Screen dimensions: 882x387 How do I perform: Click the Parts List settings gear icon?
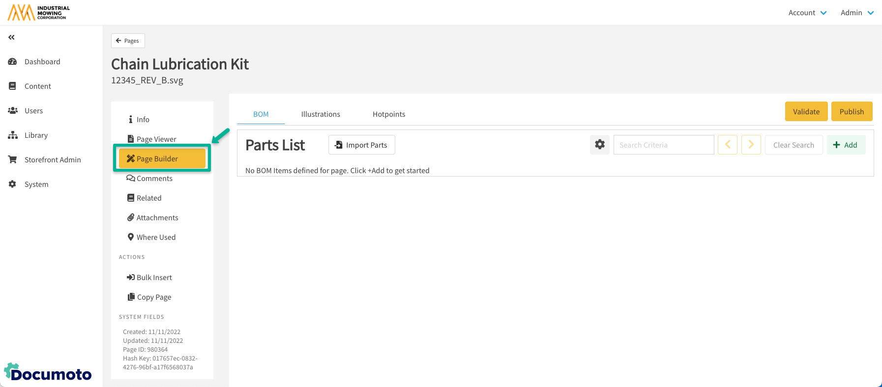pos(600,145)
